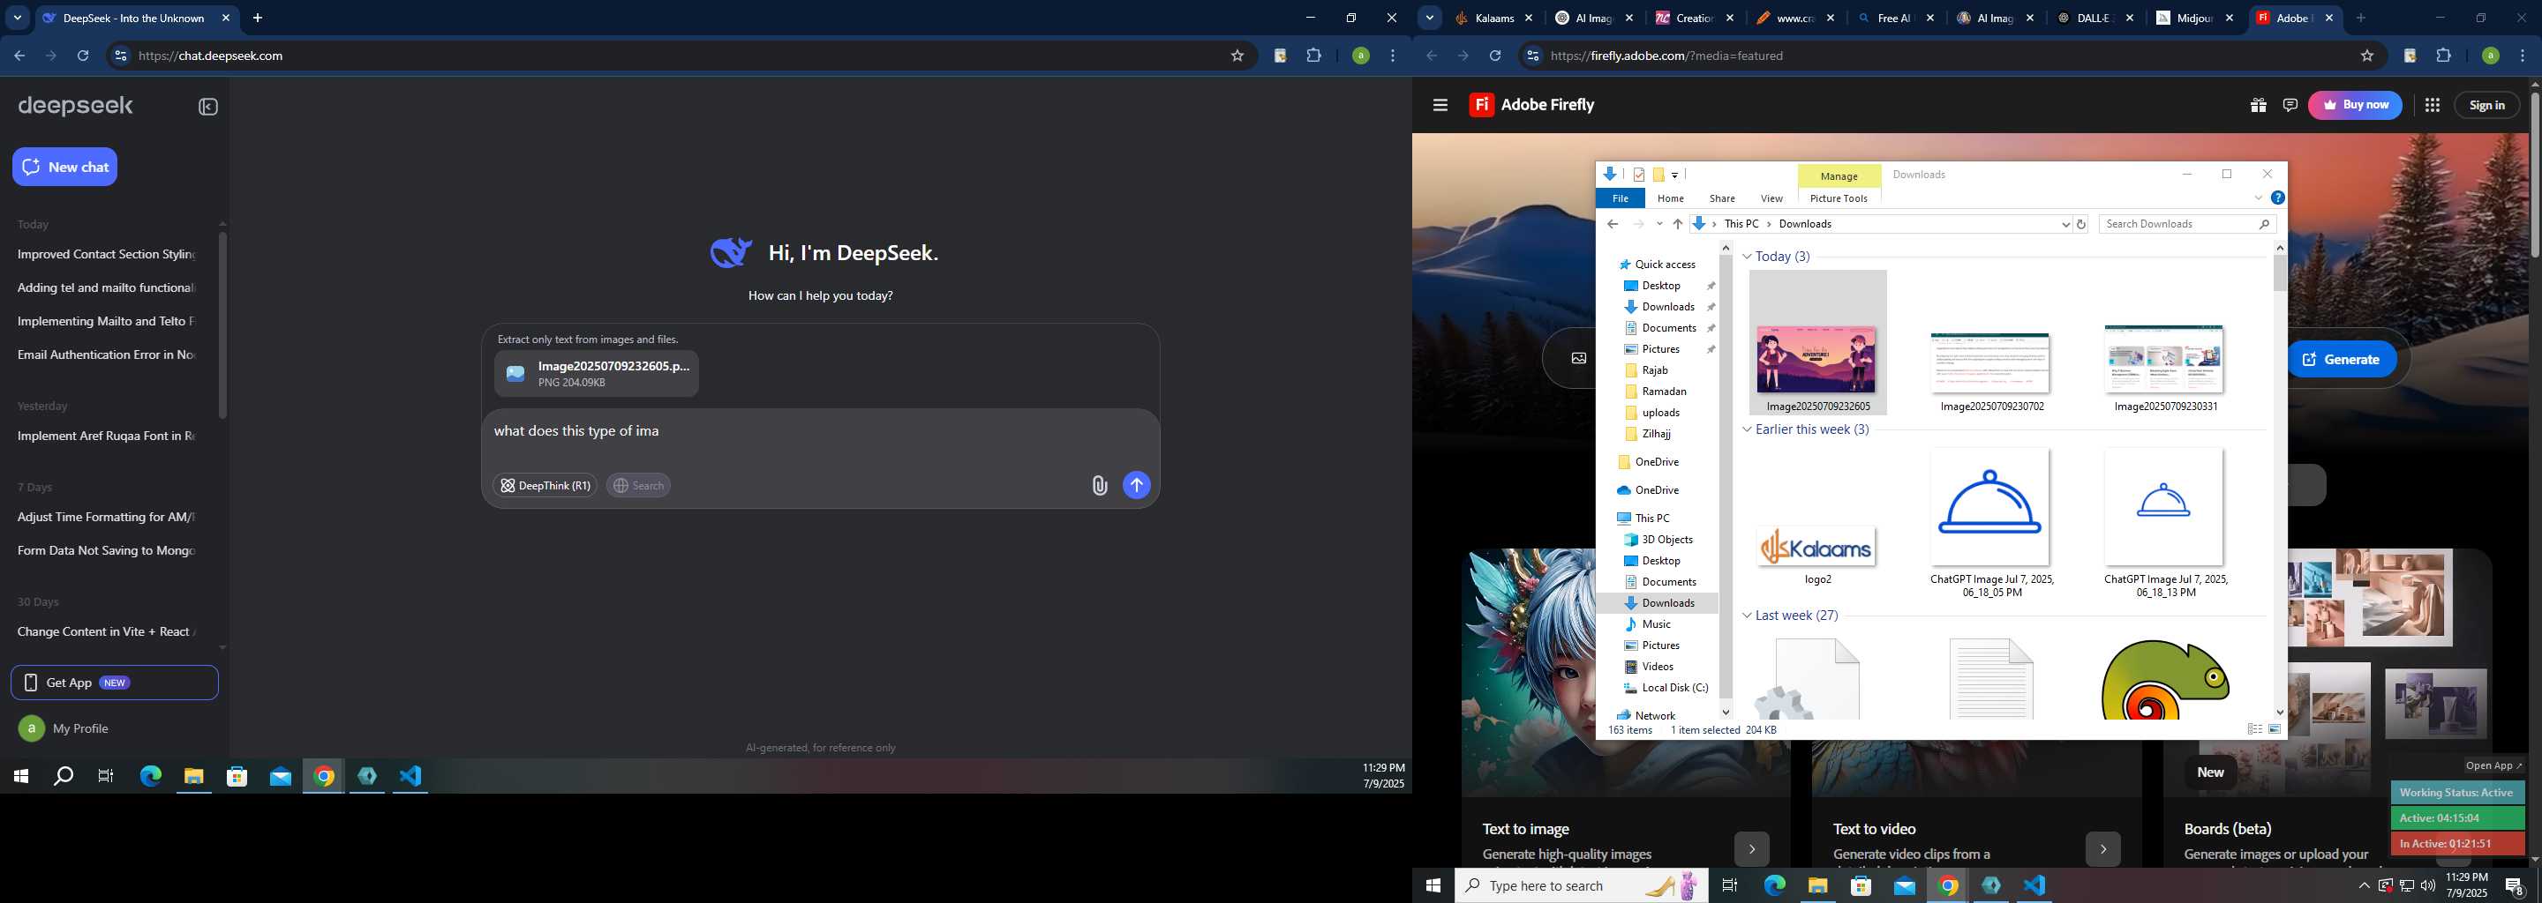This screenshot has height=903, width=2542.
Task: Open extensions puzzle icon in DeepSeek browser
Action: click(1313, 56)
